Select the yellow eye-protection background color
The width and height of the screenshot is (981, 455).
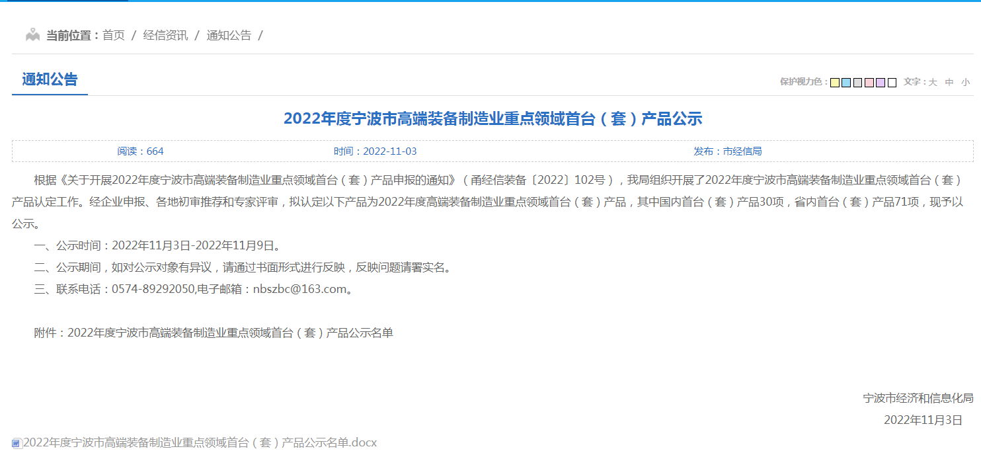[834, 82]
